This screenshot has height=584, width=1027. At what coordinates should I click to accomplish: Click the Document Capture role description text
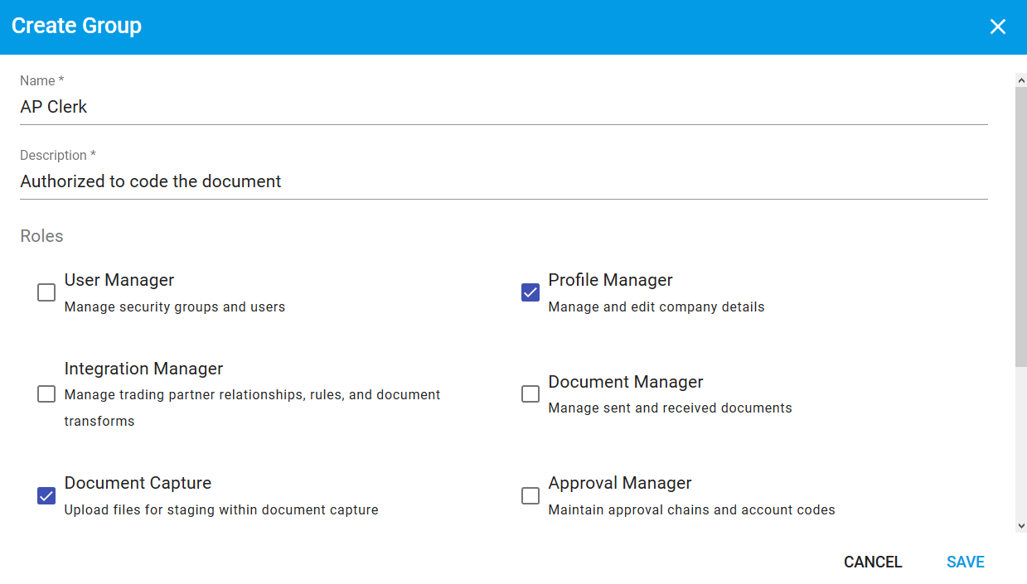[x=220, y=509]
